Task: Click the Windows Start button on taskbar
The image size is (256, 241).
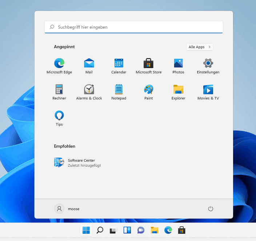Action: coord(86,230)
